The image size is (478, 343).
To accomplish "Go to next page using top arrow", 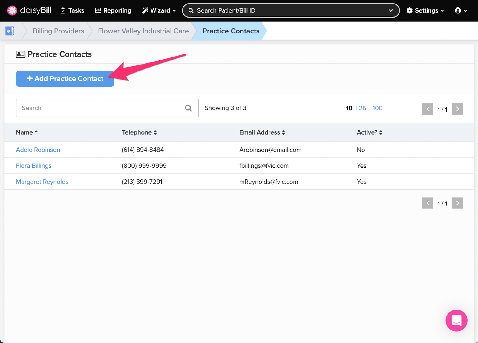I will click(457, 109).
